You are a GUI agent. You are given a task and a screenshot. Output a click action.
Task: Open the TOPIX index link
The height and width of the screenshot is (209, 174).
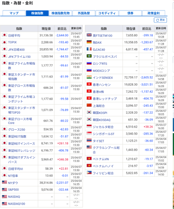click(x=12, y=42)
